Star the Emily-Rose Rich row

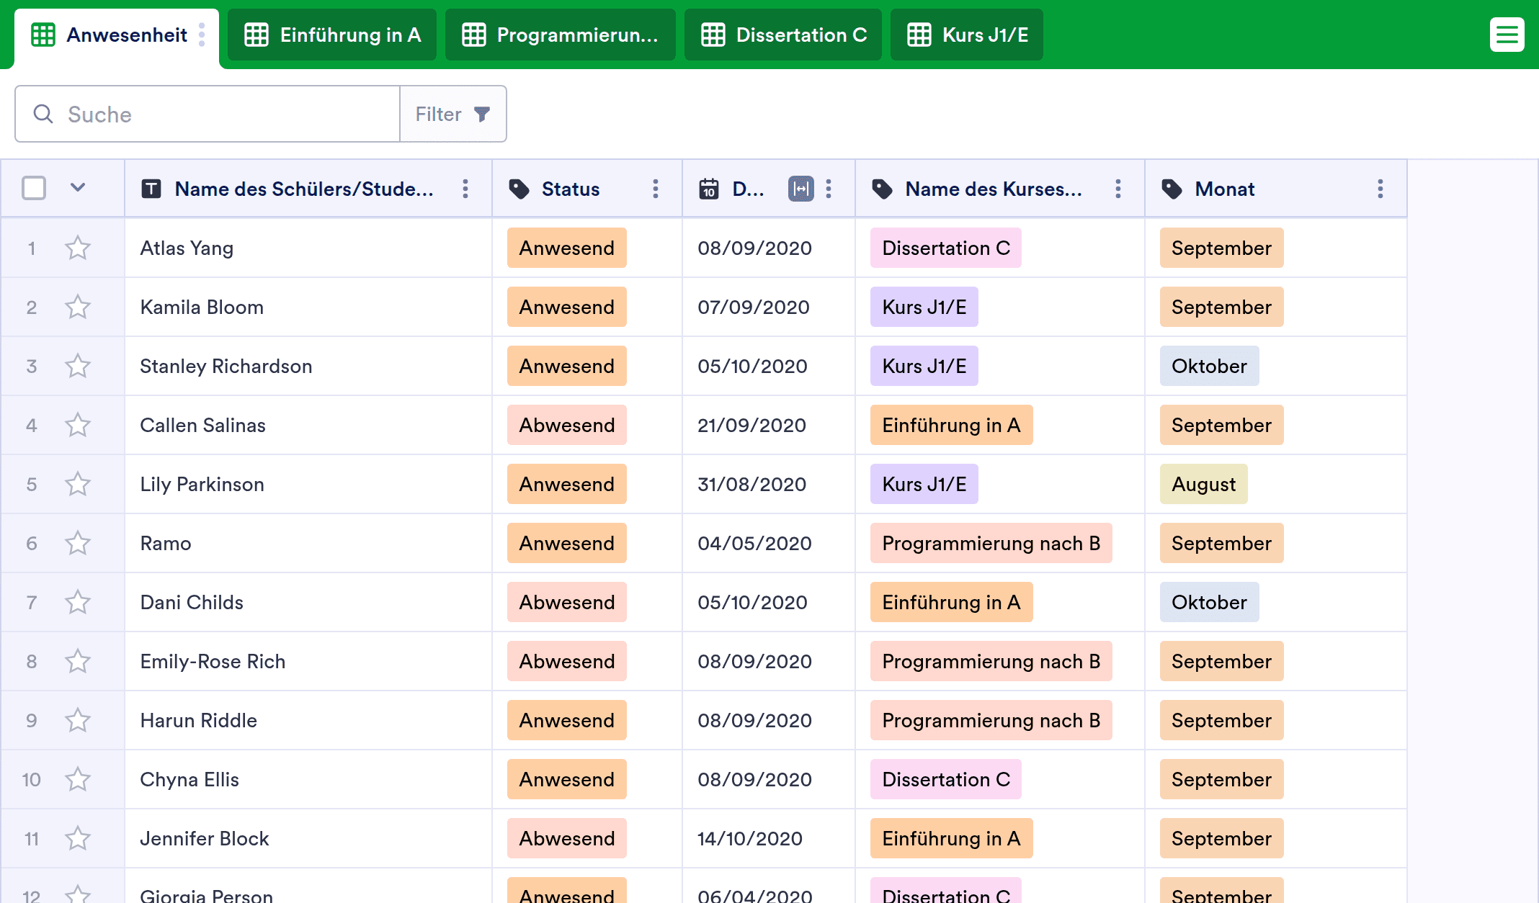pyautogui.click(x=78, y=661)
